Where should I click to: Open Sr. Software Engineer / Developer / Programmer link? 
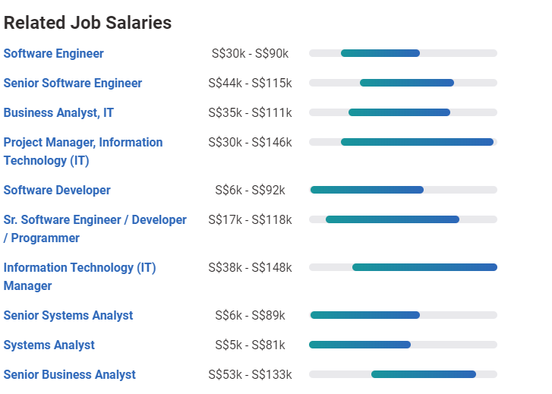click(95, 220)
